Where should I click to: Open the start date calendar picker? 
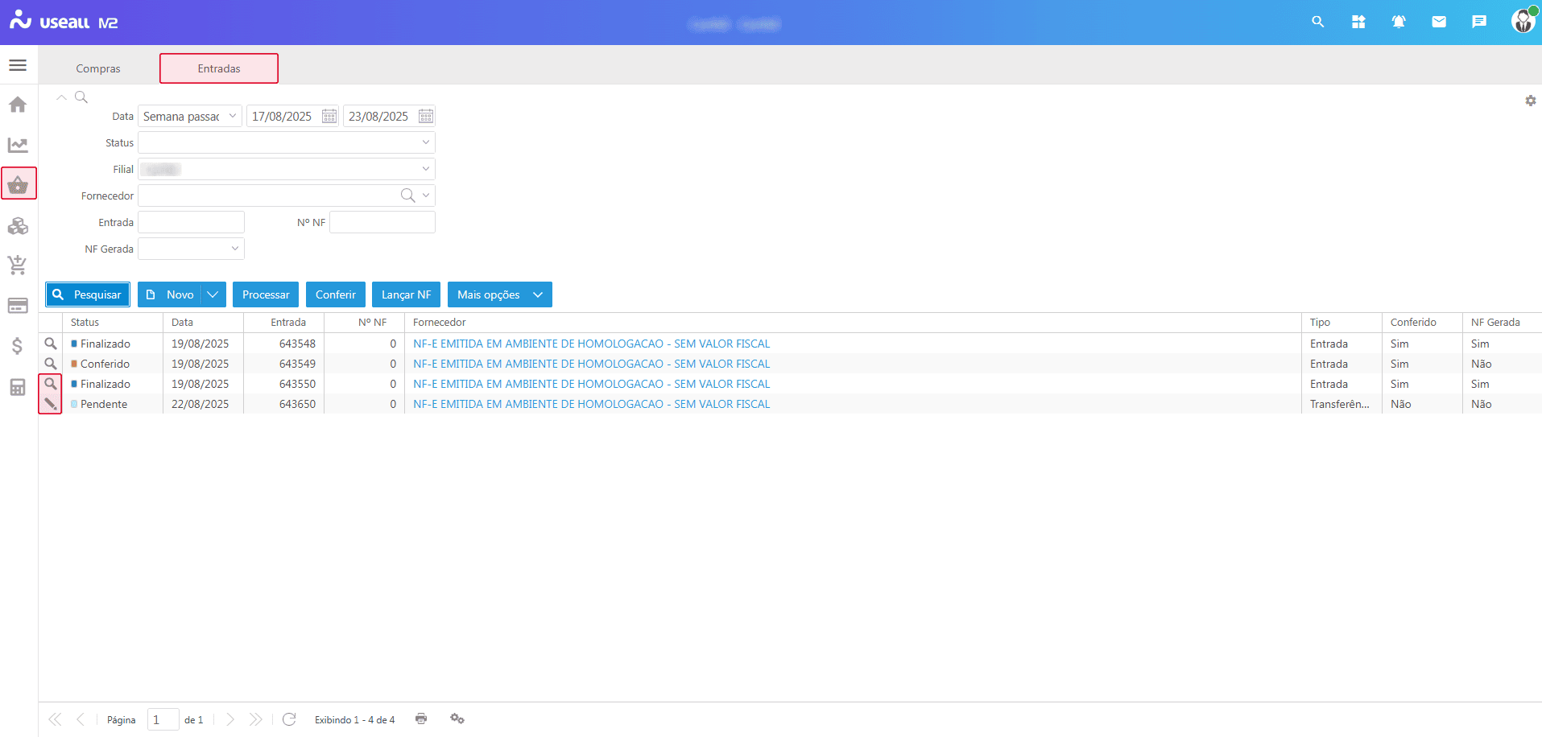click(329, 116)
